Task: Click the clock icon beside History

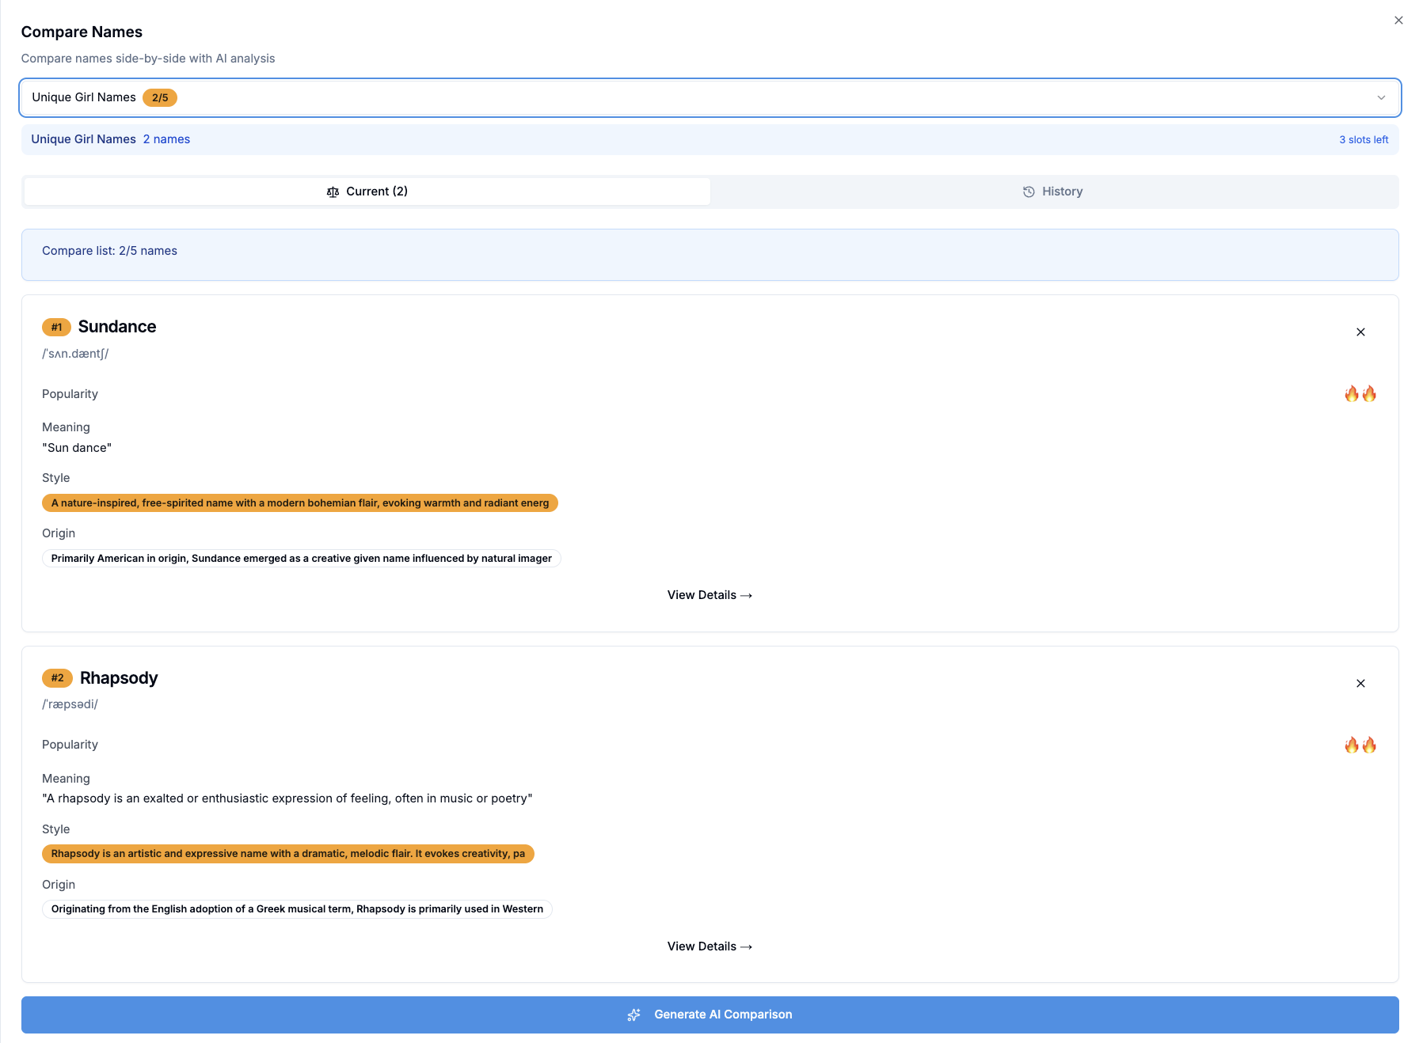Action: pos(1028,191)
